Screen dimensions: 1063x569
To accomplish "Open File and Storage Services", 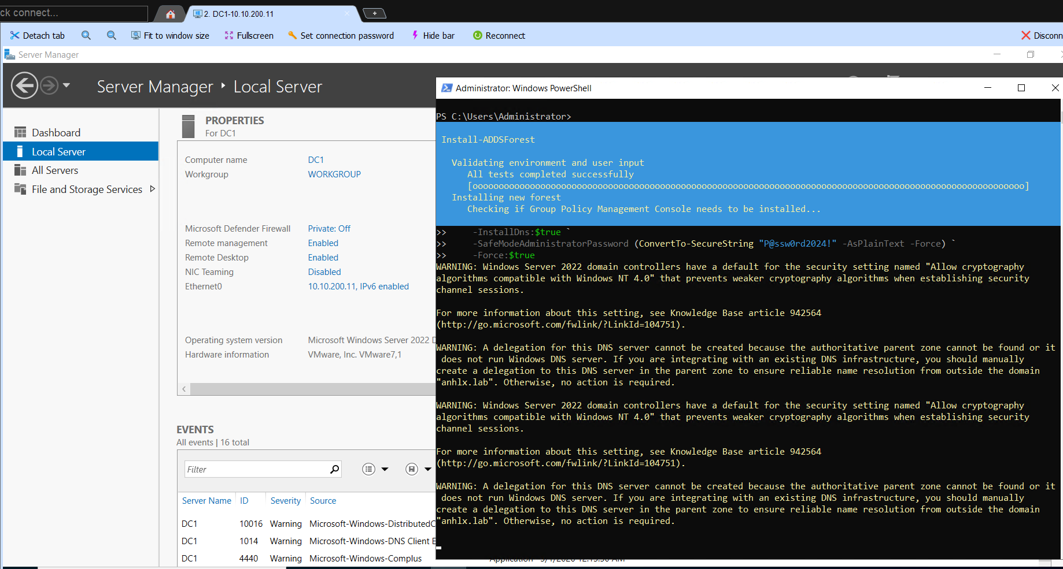I will (87, 189).
